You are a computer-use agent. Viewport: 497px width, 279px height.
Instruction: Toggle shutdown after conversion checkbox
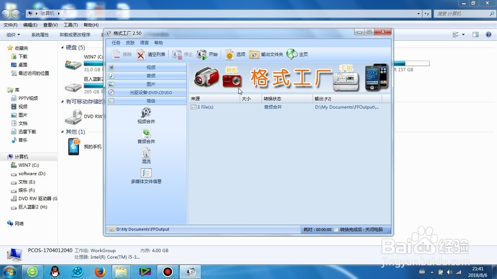click(336, 229)
